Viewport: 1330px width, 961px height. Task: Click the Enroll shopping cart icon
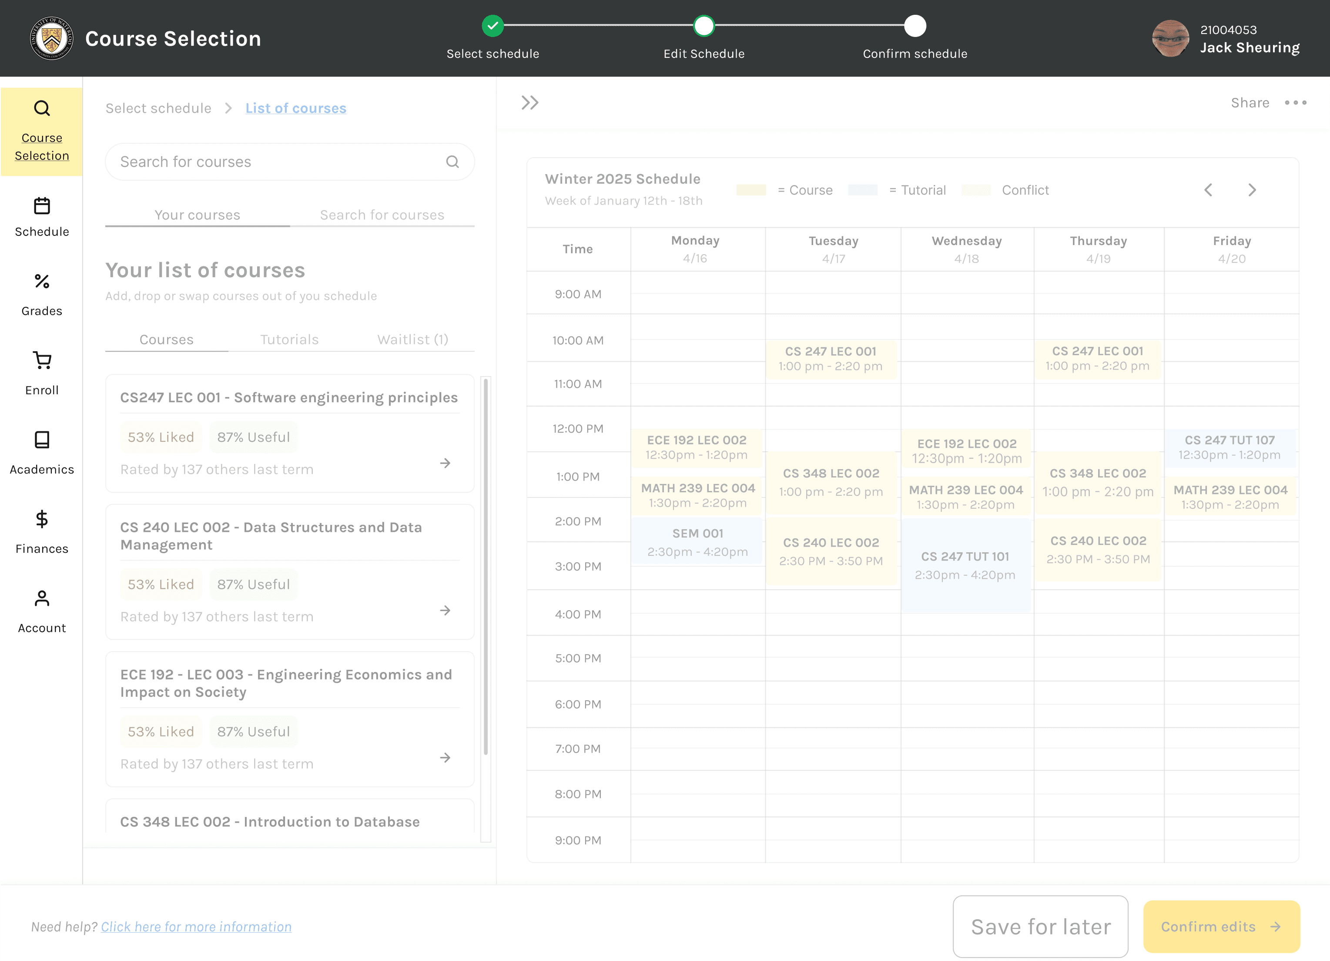pyautogui.click(x=42, y=360)
